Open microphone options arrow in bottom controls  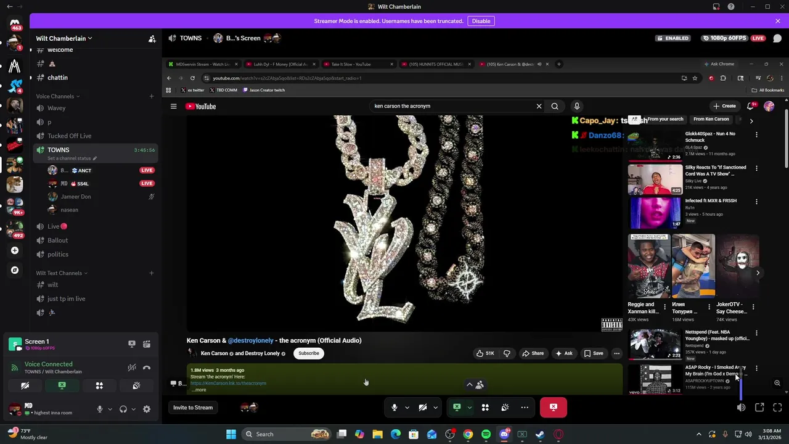click(x=407, y=408)
